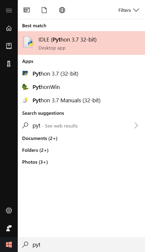Open the PythonWin app result

(x=81, y=87)
